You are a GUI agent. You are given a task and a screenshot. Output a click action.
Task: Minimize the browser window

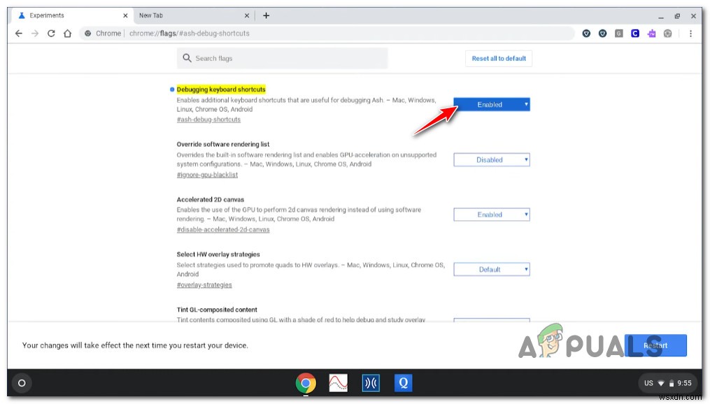pos(660,16)
